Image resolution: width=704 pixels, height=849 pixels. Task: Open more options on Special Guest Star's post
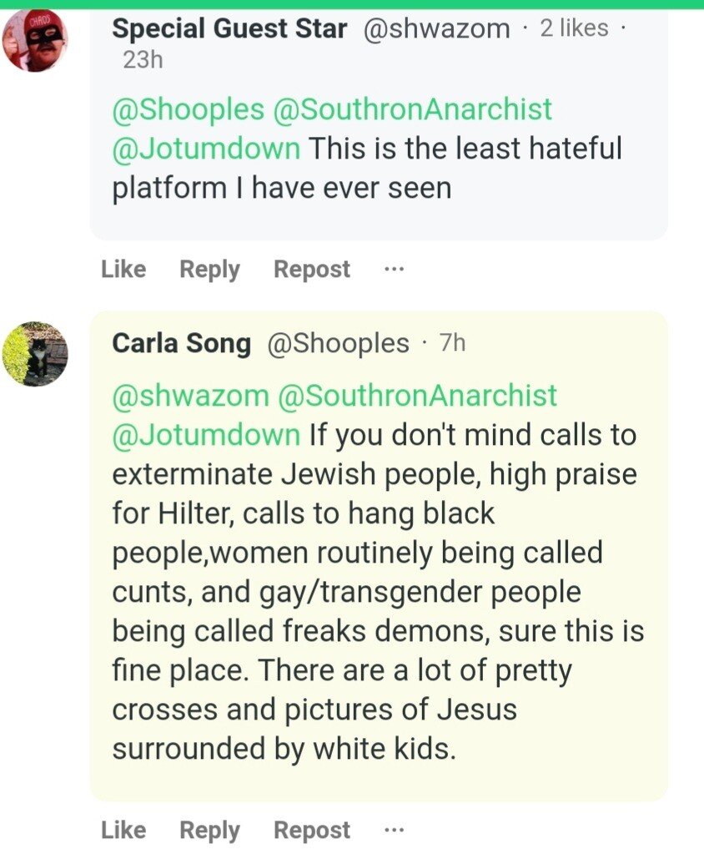(395, 270)
